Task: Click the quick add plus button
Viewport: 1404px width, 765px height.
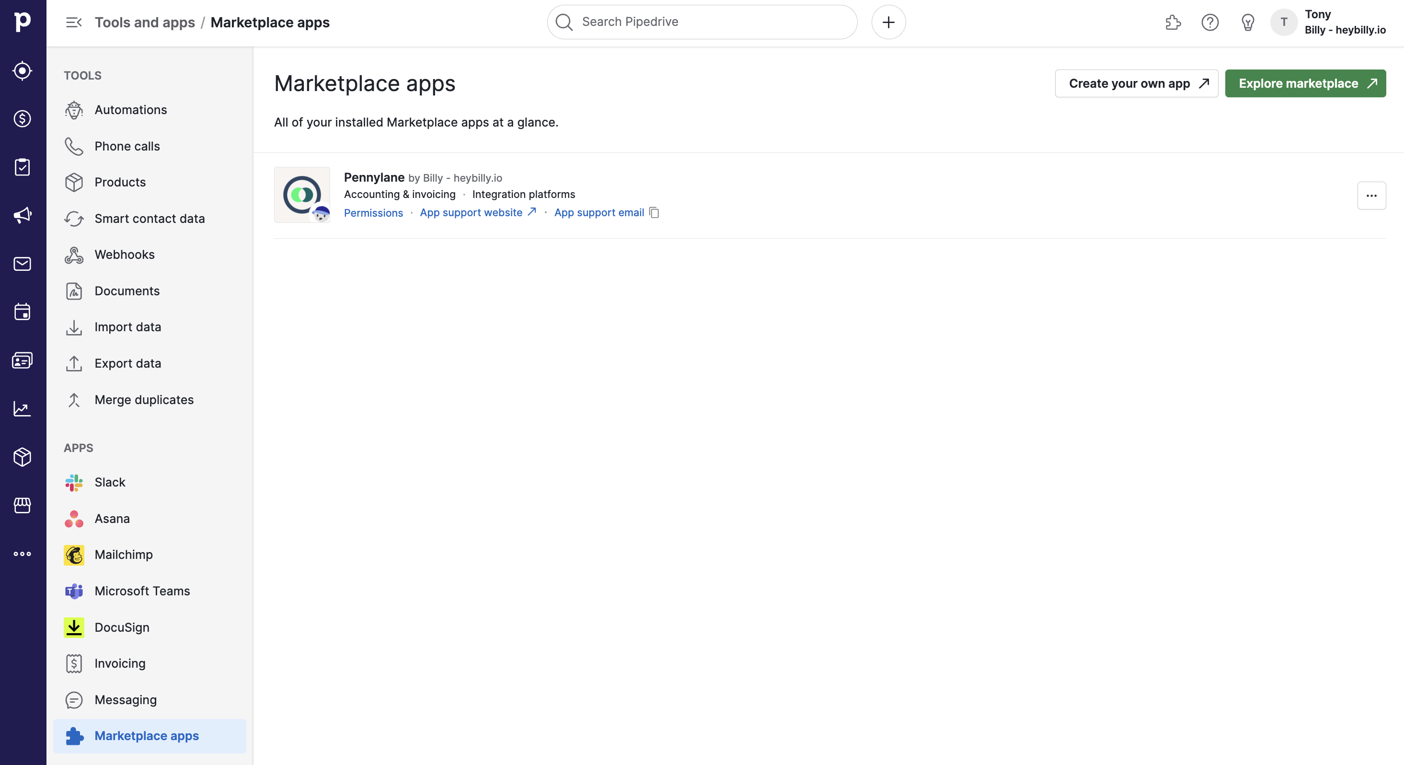Action: tap(888, 22)
